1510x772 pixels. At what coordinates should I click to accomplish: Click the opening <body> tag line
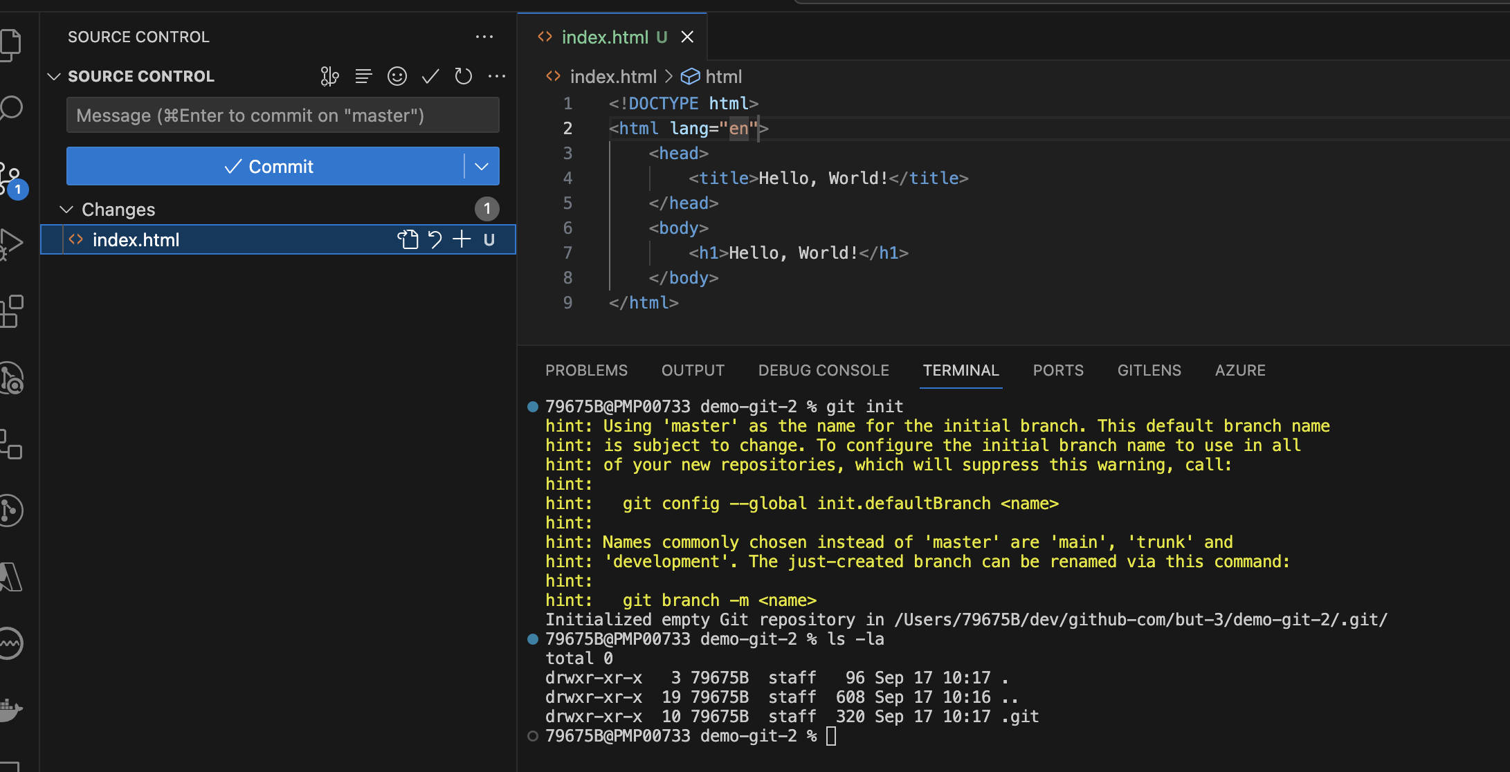[x=679, y=228]
